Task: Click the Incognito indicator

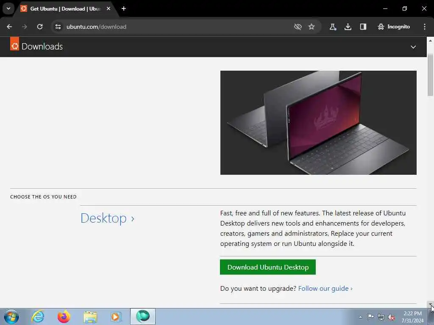Action: (394, 27)
